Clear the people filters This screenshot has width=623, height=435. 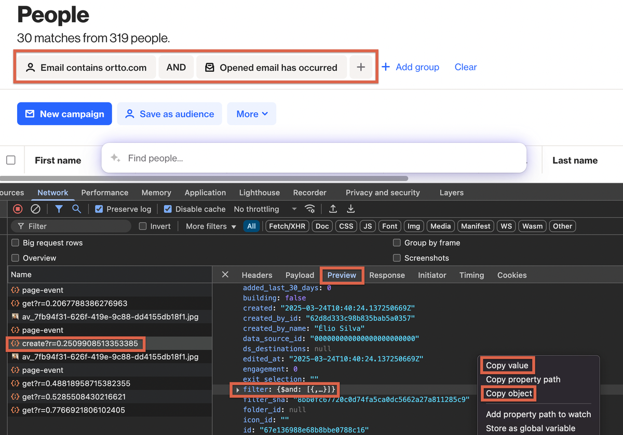coord(466,67)
